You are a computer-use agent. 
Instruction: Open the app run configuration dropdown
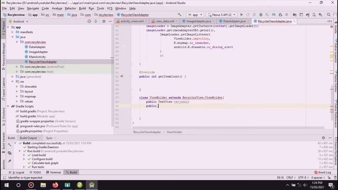point(195,15)
